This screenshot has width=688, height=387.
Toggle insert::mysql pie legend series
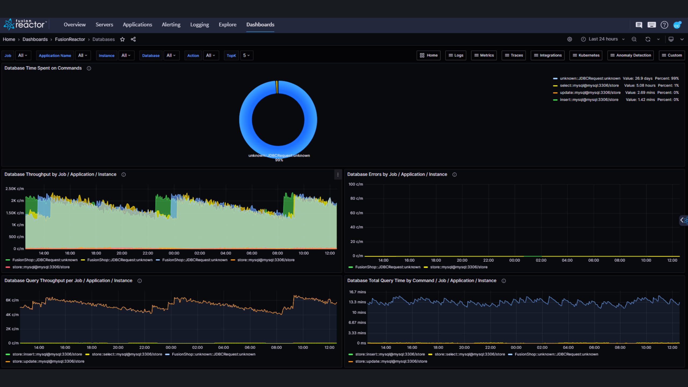click(589, 100)
